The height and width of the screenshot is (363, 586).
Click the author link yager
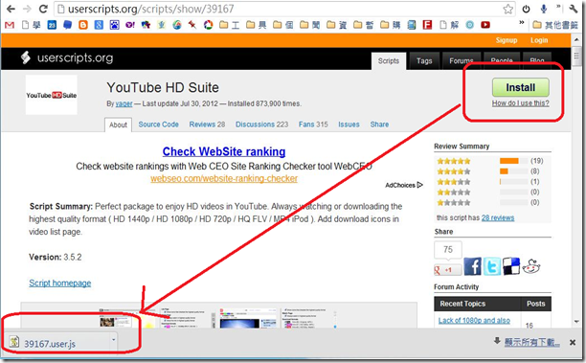(124, 104)
